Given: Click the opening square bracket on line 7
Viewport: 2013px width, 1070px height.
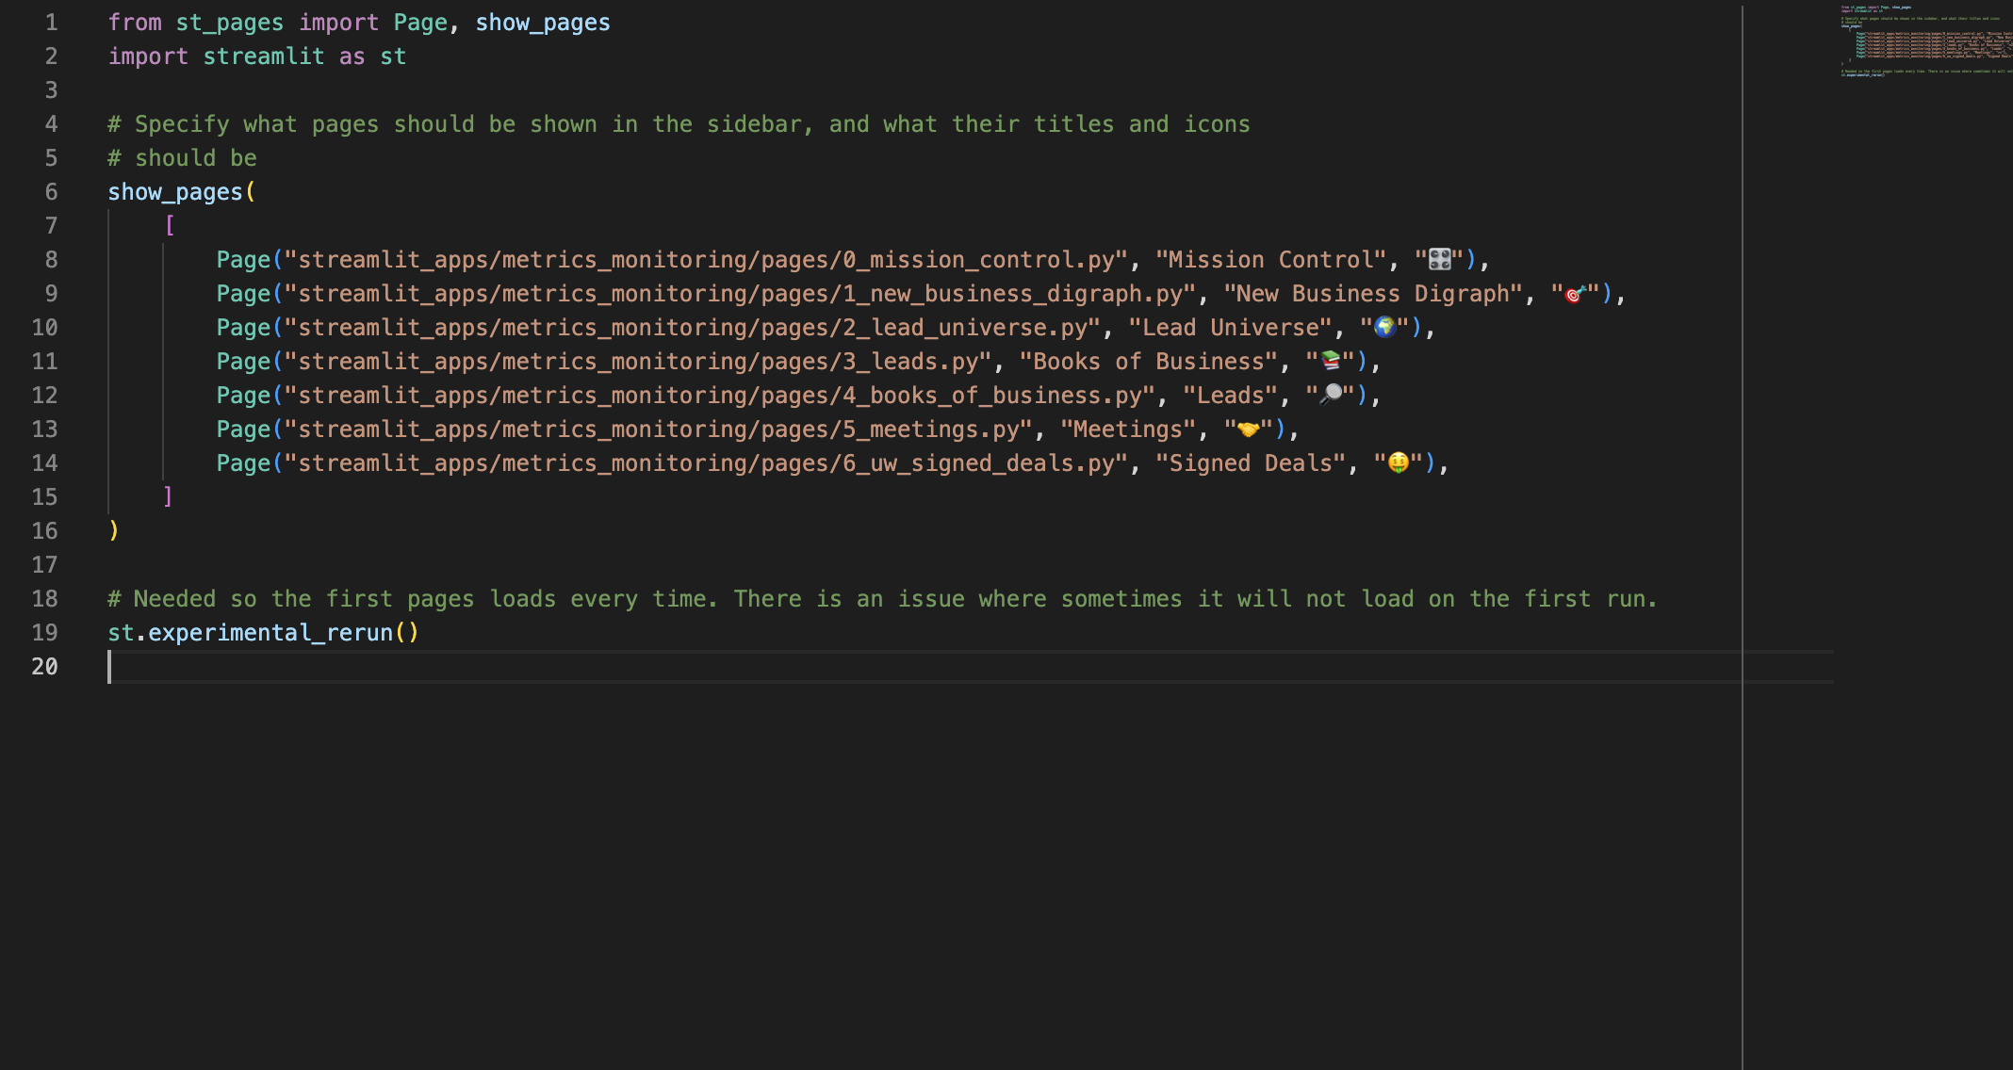Looking at the screenshot, I should click(x=170, y=225).
